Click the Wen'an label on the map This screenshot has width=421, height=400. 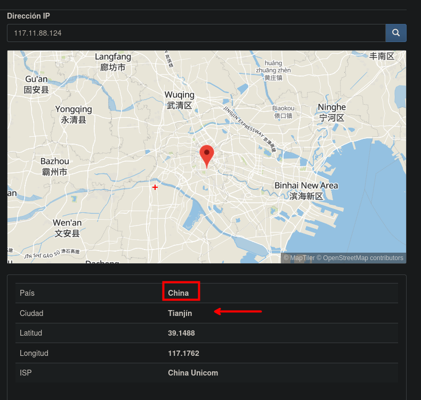tap(67, 228)
